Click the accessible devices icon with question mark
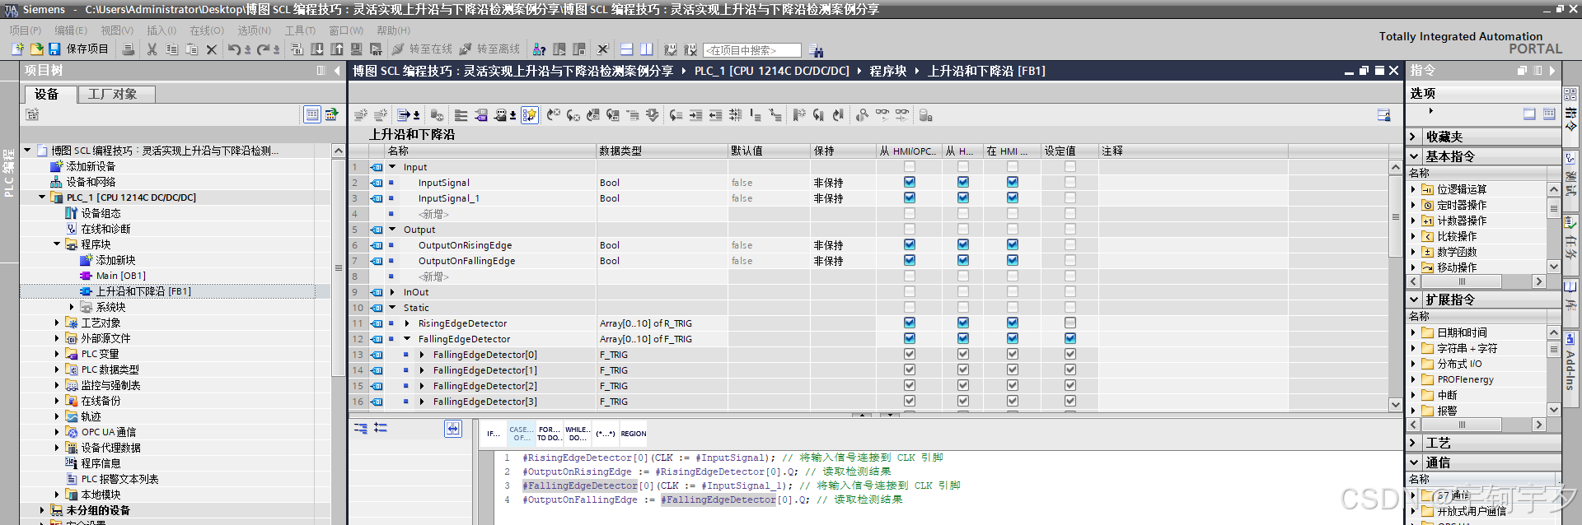Screen dimensions: 1582x525 (x=540, y=49)
